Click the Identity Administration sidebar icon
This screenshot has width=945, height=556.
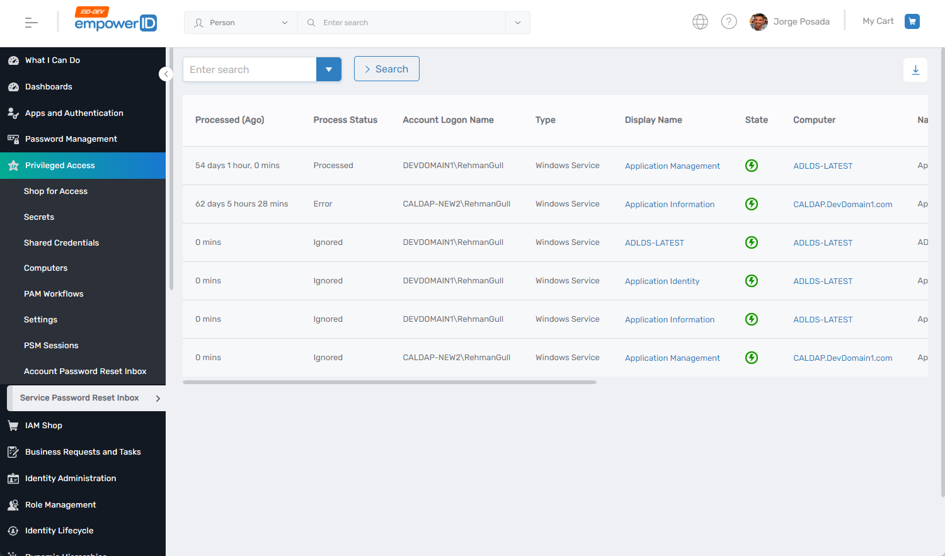point(13,478)
